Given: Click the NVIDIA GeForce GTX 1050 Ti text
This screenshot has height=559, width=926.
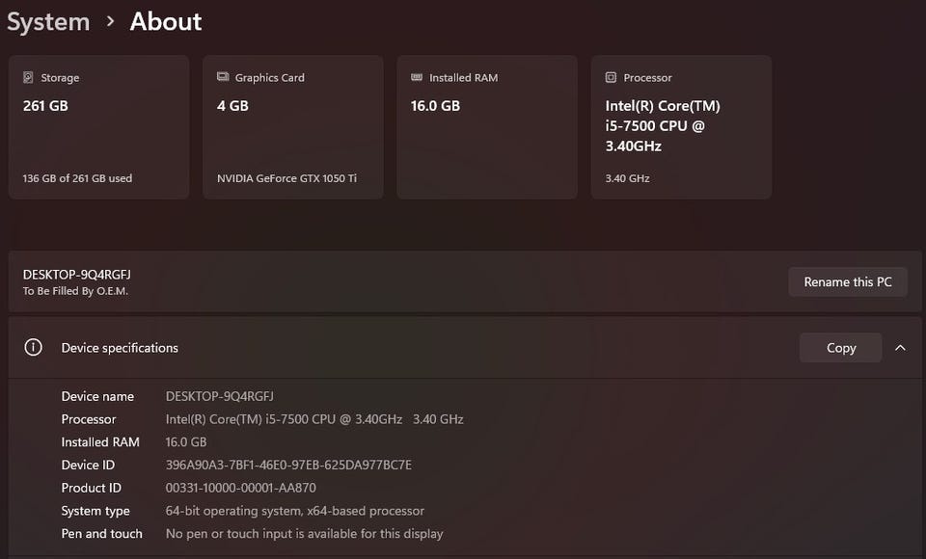Looking at the screenshot, I should (286, 178).
